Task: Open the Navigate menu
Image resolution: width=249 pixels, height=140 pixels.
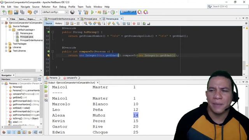Action: pos(25,7)
